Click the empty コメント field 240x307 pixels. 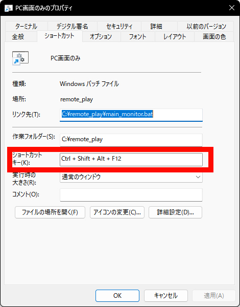click(x=131, y=195)
